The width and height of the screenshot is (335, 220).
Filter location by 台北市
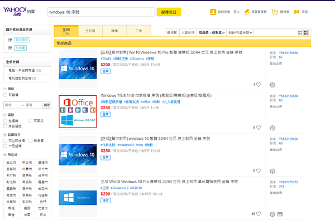11,163
